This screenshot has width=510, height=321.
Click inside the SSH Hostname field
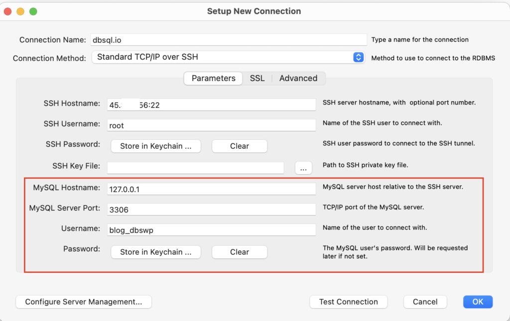pyautogui.click(x=211, y=105)
